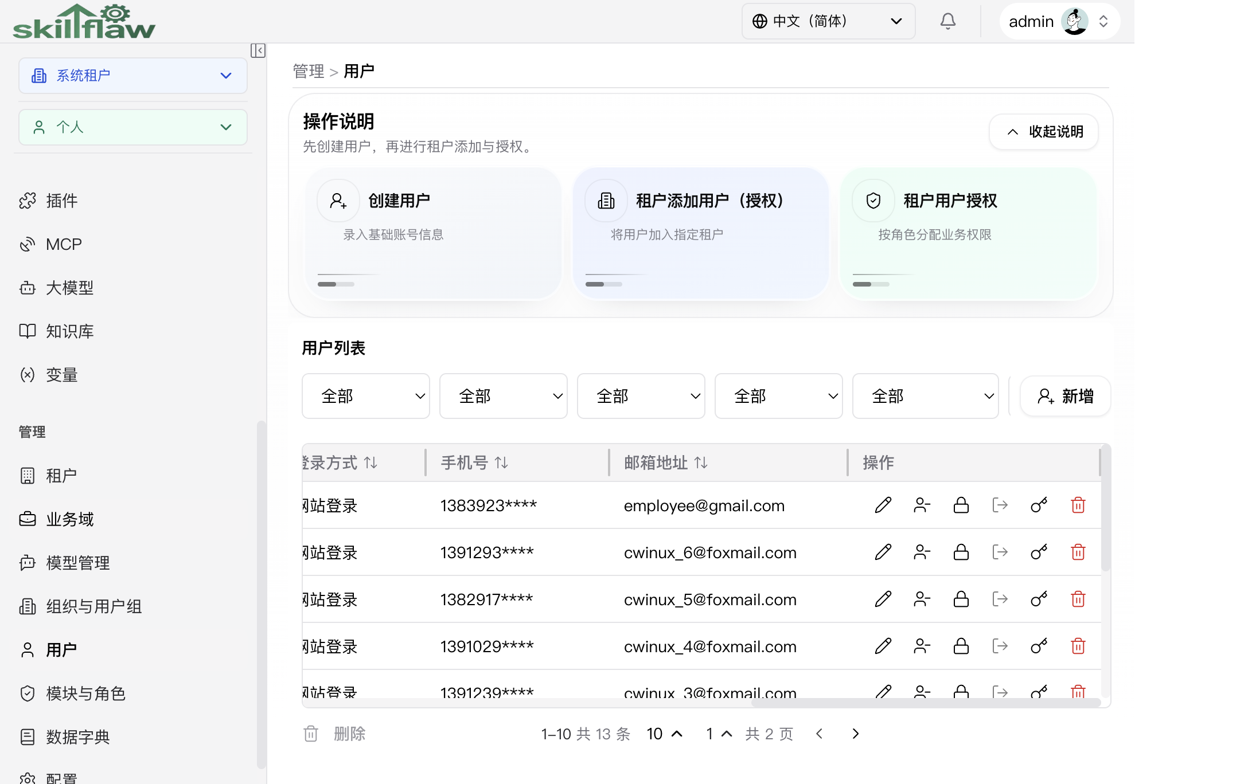The image size is (1248, 784).
Task: Open the third 全部 filter dropdown
Action: point(641,396)
